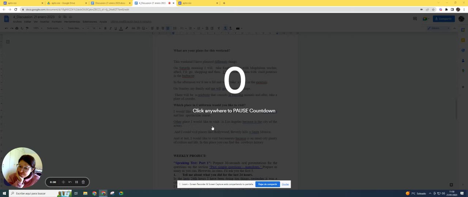Open the highlight color picker
This screenshot has height=197, width=468.
click(x=127, y=28)
